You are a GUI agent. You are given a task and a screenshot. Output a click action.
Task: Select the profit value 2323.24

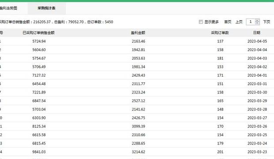coord(138,92)
